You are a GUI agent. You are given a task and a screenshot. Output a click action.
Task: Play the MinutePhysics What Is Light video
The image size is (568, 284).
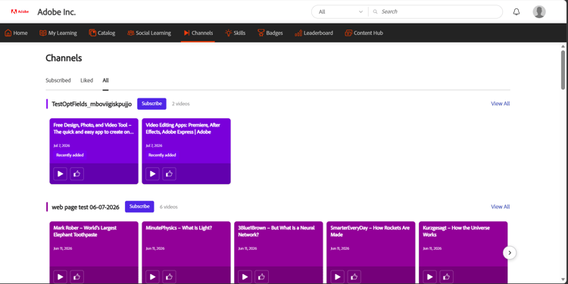[x=152, y=276]
